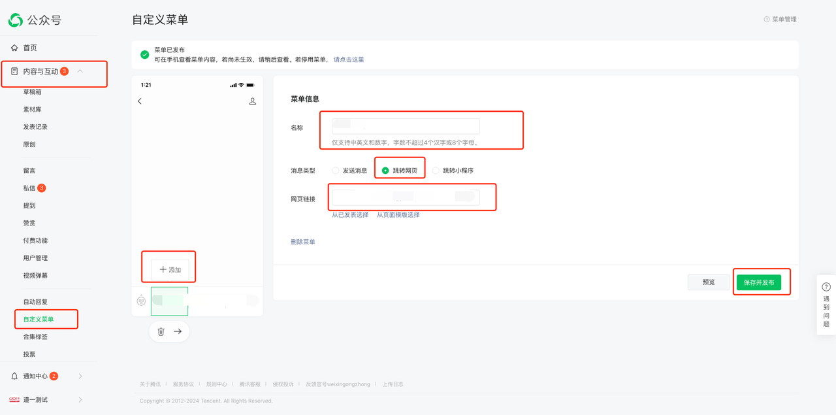
Task: Select the 跳转小程序 radio option
Action: (436, 171)
